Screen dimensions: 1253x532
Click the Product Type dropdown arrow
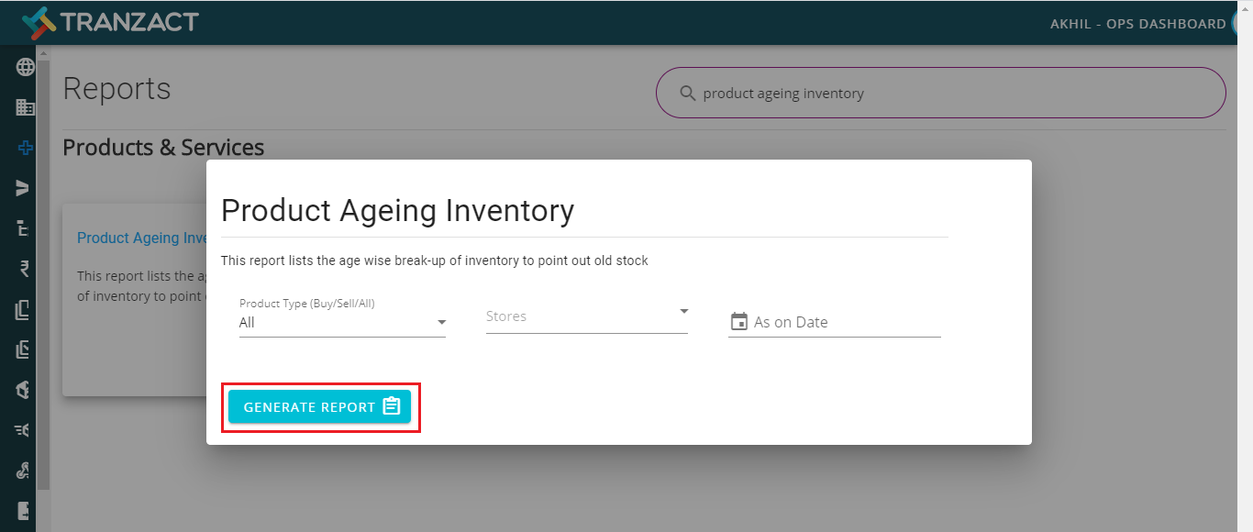tap(441, 323)
